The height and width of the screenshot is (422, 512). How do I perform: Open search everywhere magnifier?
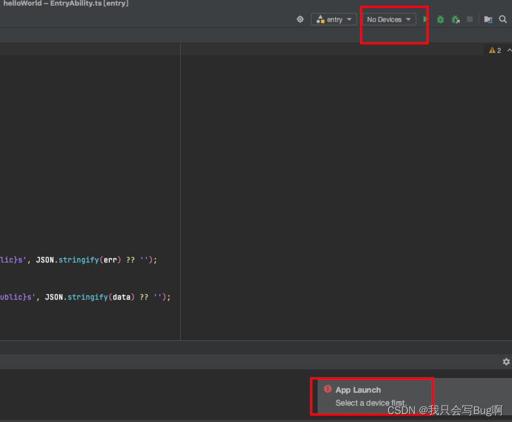point(503,19)
